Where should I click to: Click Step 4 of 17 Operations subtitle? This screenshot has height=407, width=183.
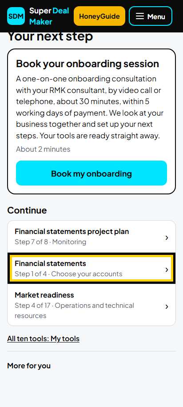74,310
